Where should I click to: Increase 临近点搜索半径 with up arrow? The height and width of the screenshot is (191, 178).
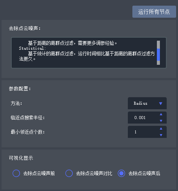[161, 115]
